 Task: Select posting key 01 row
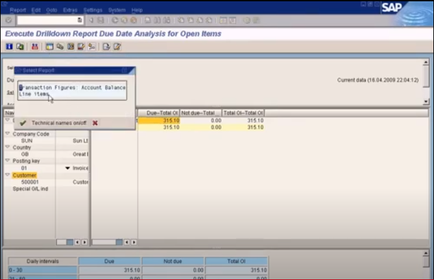24,168
